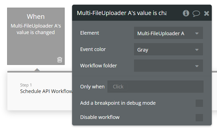
Task: Click the Step 1 label
Action: pos(26,85)
